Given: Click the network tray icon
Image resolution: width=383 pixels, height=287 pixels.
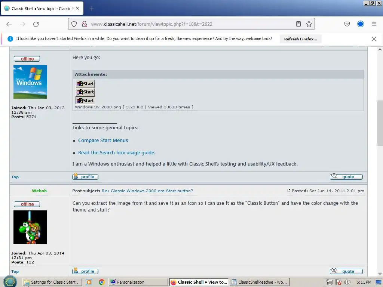Looking at the screenshot, I should (x=329, y=282).
